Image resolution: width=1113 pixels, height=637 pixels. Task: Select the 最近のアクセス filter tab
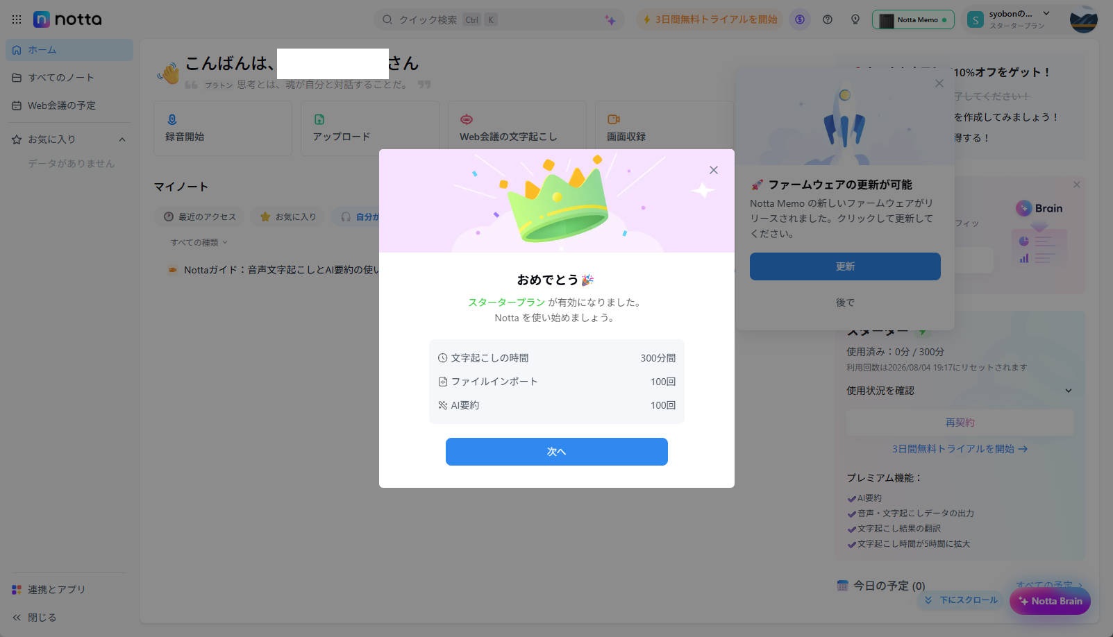click(200, 216)
